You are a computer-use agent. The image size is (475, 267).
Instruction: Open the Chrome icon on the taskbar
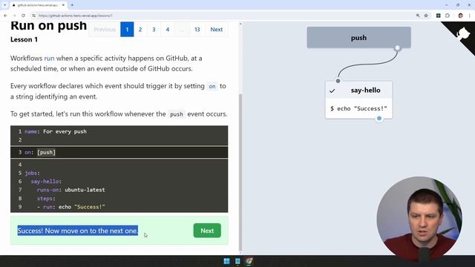click(x=249, y=261)
